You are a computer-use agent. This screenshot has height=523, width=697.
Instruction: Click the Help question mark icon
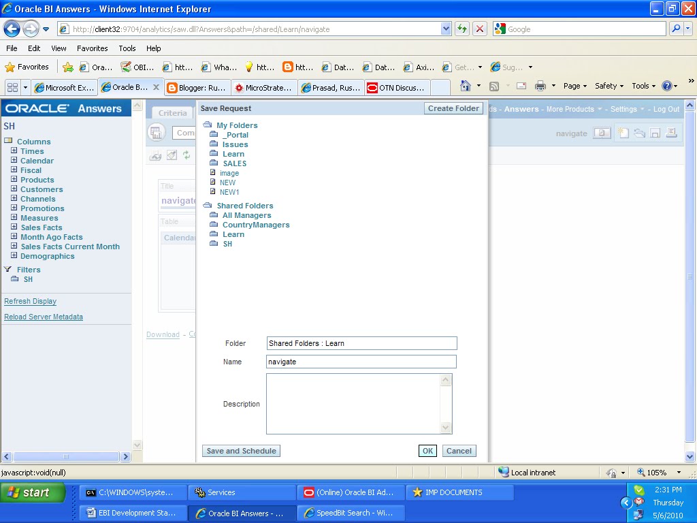click(x=667, y=86)
